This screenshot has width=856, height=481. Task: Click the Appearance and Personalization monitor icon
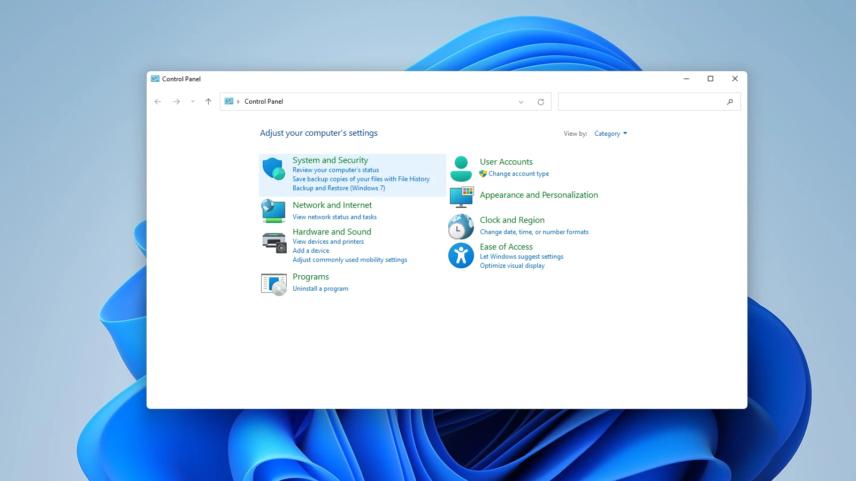click(461, 197)
